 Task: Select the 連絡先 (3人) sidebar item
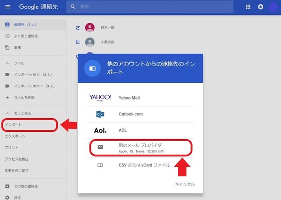click(x=33, y=24)
